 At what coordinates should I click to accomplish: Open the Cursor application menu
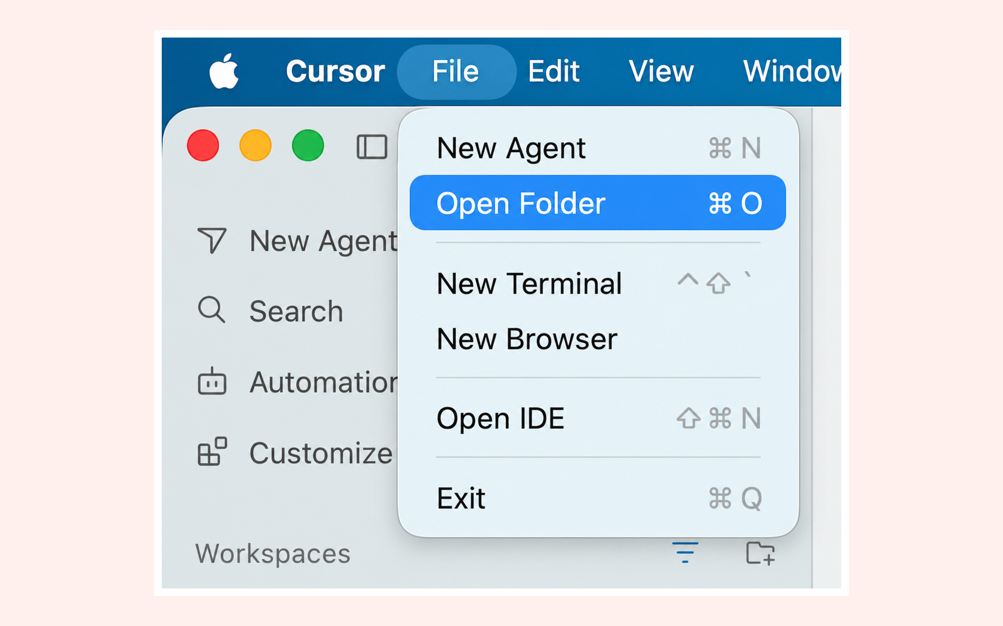pyautogui.click(x=335, y=71)
